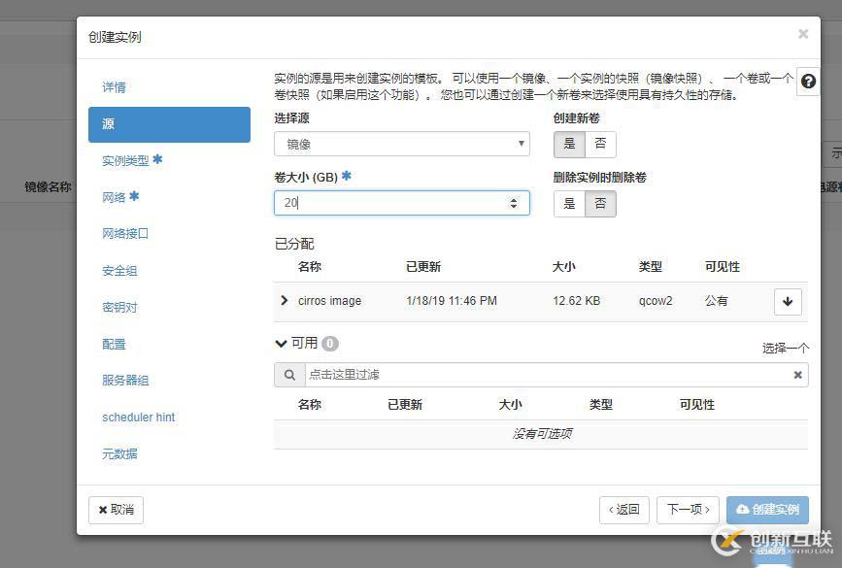Image resolution: width=842 pixels, height=568 pixels.
Task: Click the 卷大小 spinner arrows
Action: 514,203
